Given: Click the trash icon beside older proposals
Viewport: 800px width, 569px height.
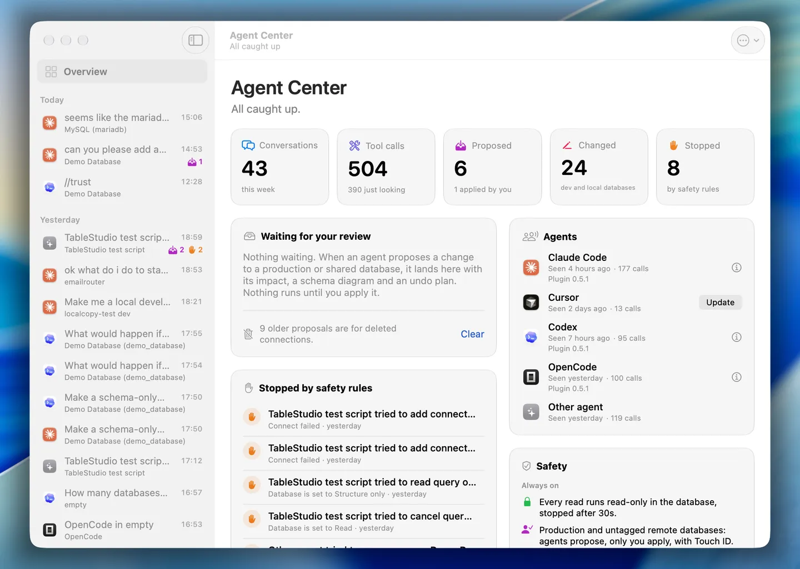Looking at the screenshot, I should point(248,334).
